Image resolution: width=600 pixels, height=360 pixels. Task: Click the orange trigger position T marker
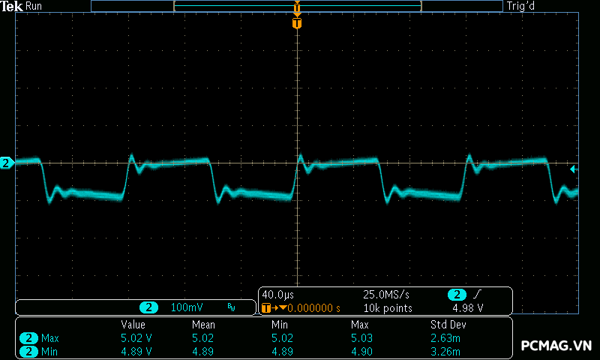(297, 23)
